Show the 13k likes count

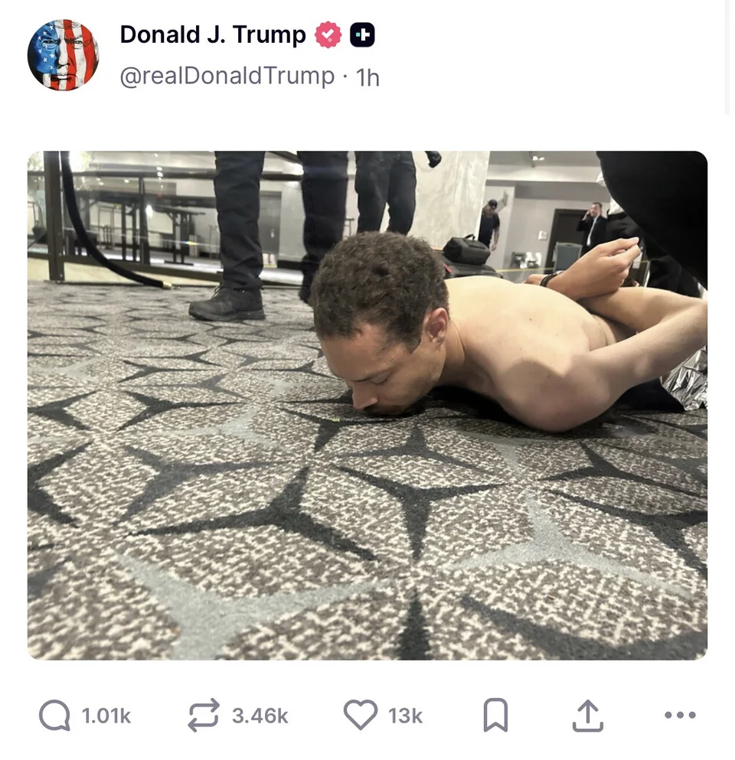coord(405,716)
